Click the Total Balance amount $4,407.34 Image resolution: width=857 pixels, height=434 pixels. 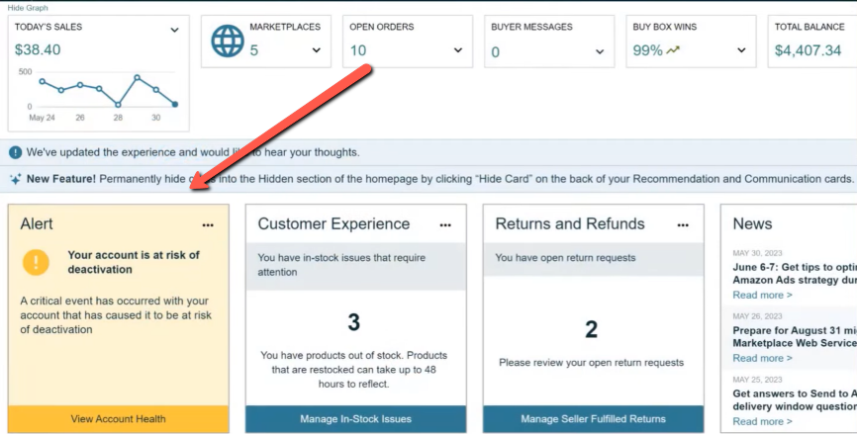pos(808,50)
